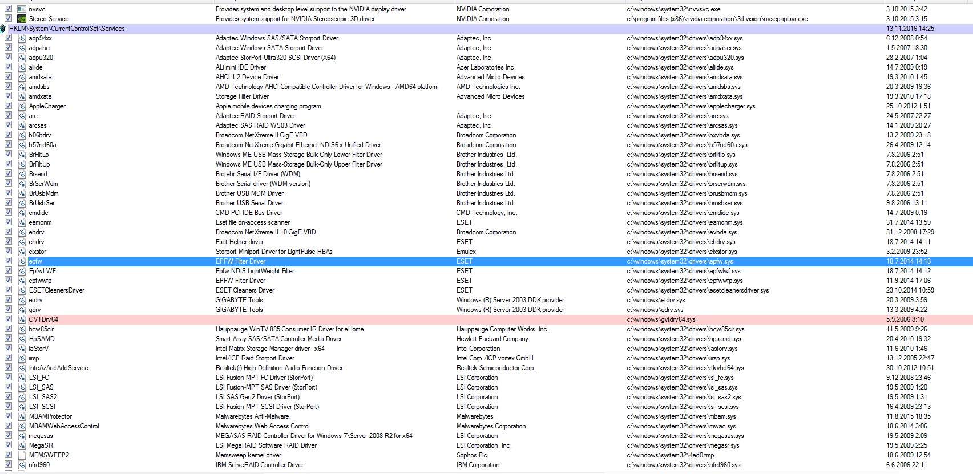Select 'Realtek Semiconductor Corp.' publisher text

coord(496,368)
